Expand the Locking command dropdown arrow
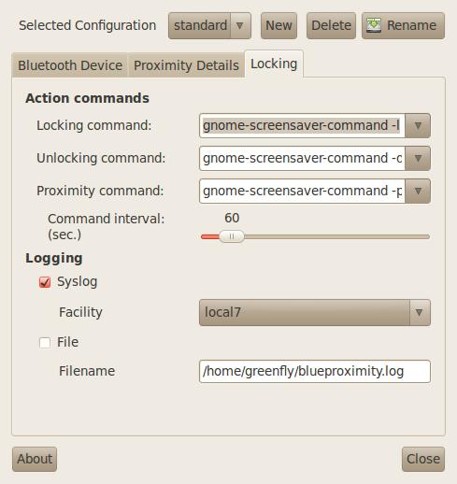The image size is (457, 484). (x=418, y=125)
